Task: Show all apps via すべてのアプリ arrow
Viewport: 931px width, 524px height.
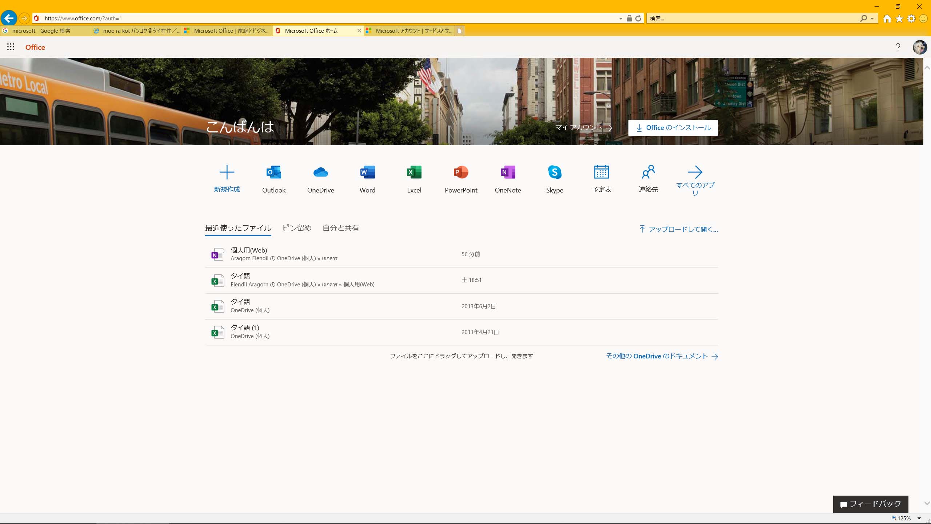Action: tap(695, 172)
